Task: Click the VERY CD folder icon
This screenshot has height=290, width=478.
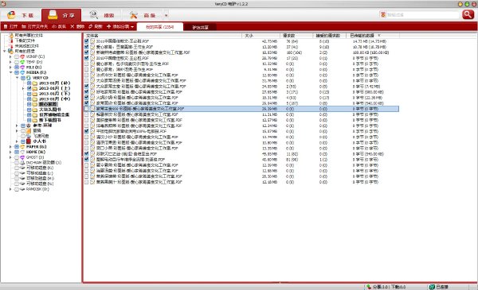Action: pos(29,78)
